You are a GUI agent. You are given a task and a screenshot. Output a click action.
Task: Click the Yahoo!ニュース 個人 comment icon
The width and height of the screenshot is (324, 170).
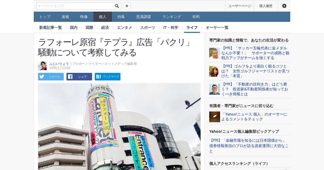click(x=215, y=117)
